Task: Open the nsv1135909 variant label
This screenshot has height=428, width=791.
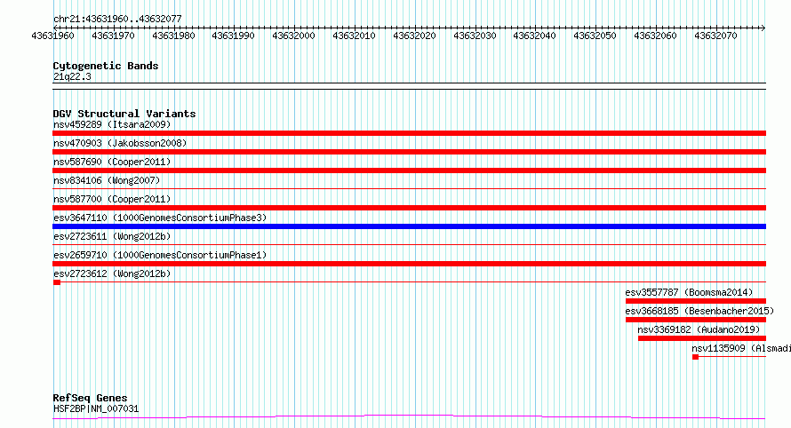Action: point(741,348)
